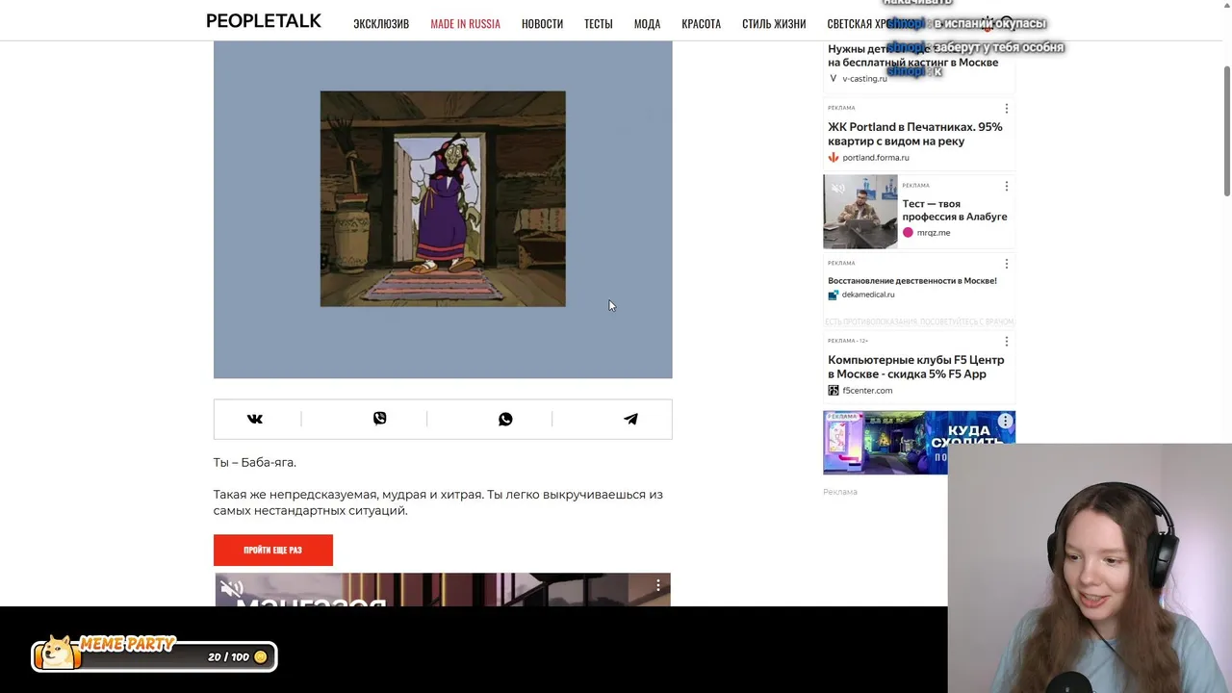
Task: Open the v-casting.ru ad link
Action: [x=864, y=79]
